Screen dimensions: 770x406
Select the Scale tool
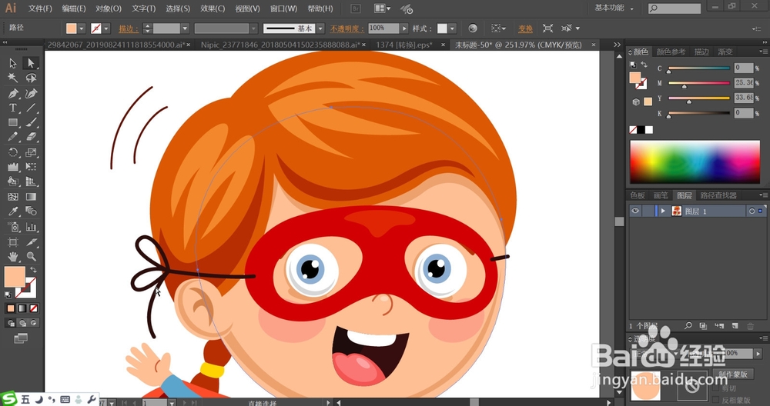pyautogui.click(x=31, y=152)
